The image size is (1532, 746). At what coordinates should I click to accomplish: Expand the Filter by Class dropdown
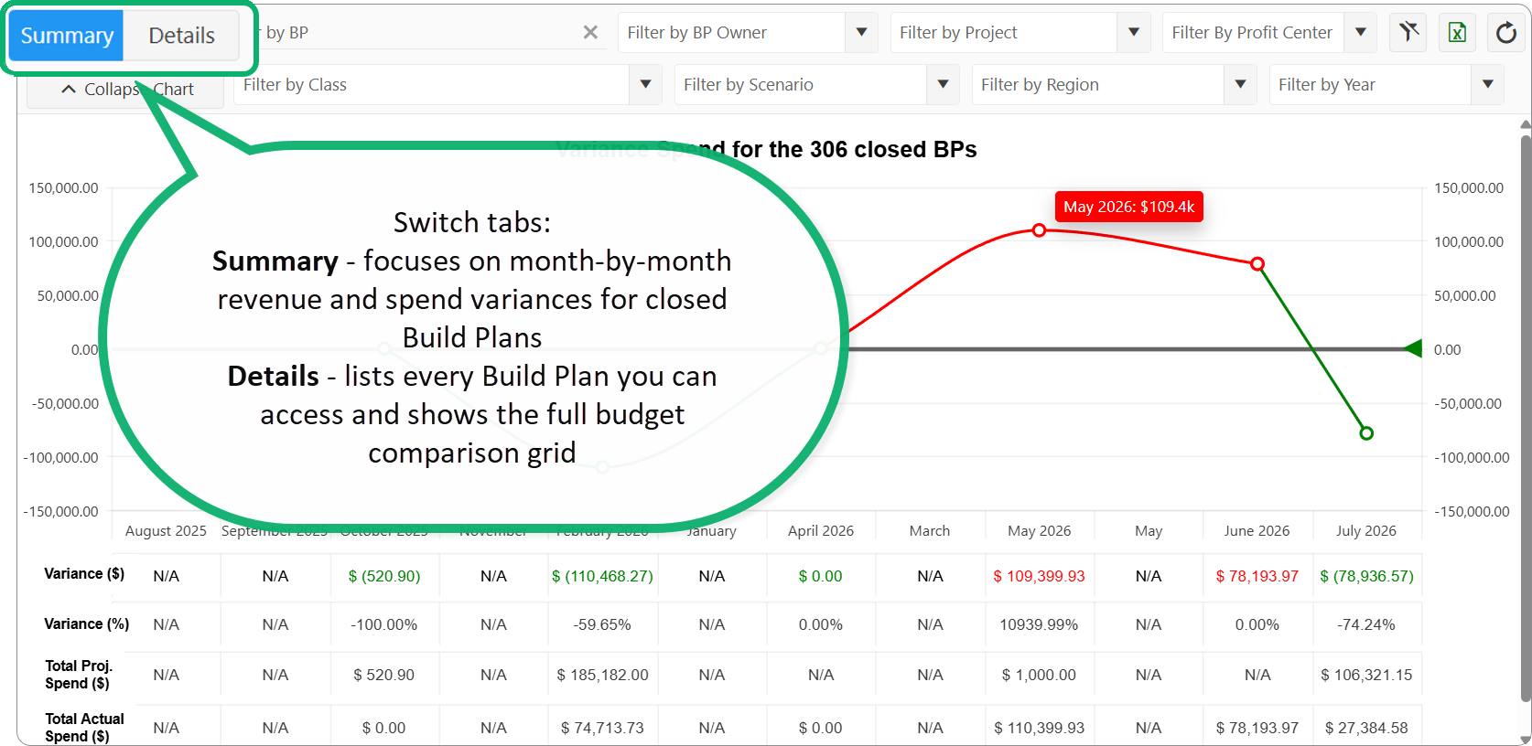click(645, 84)
